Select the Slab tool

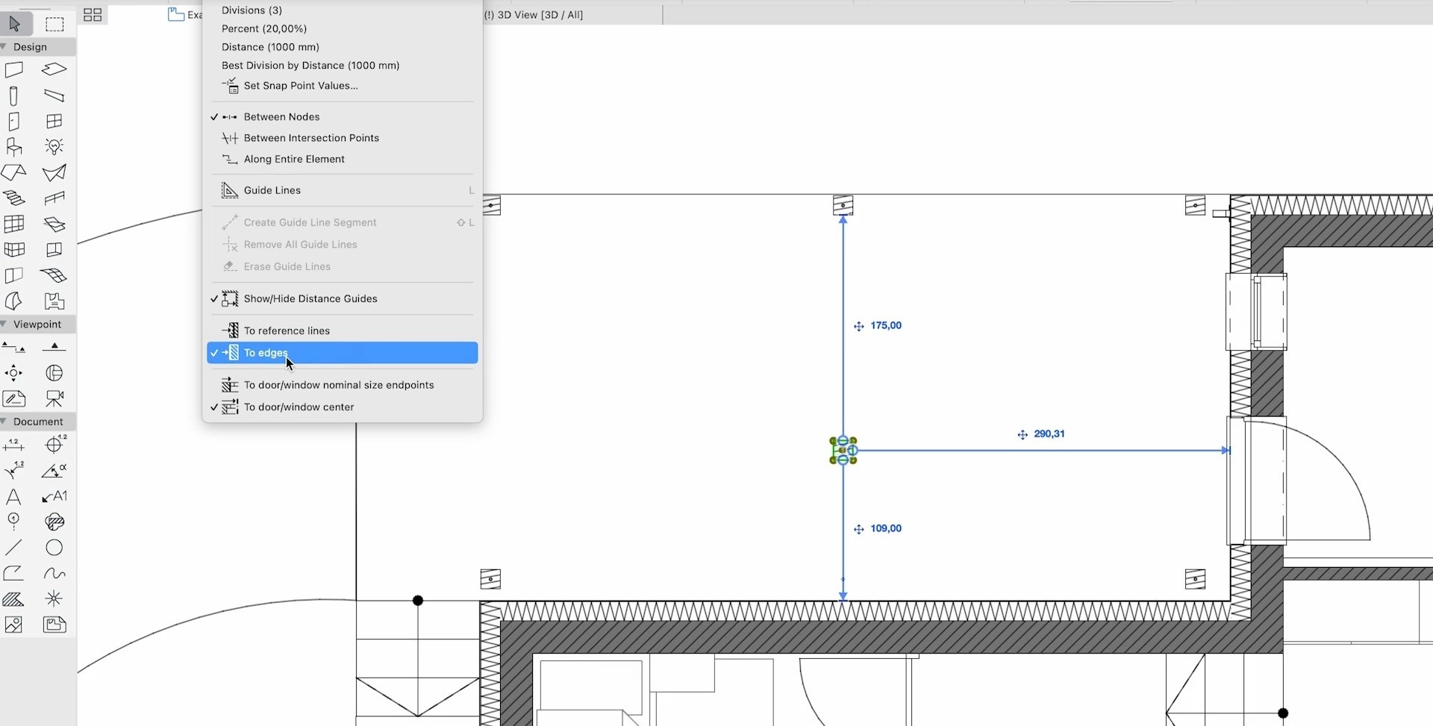54,70
